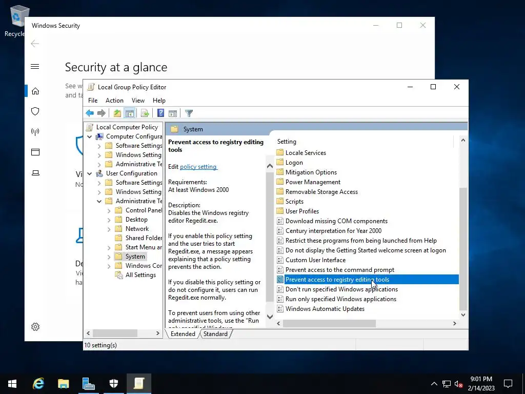
Task: Collapse the User Configuration node
Action: [x=89, y=173]
